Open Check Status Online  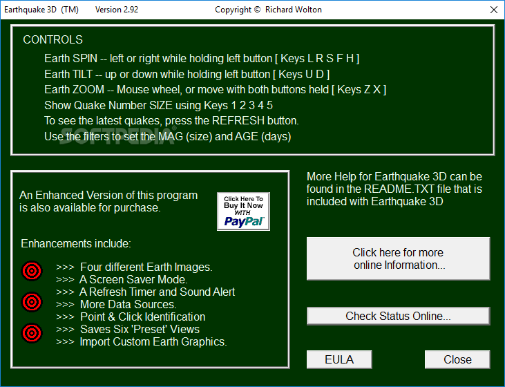(399, 316)
